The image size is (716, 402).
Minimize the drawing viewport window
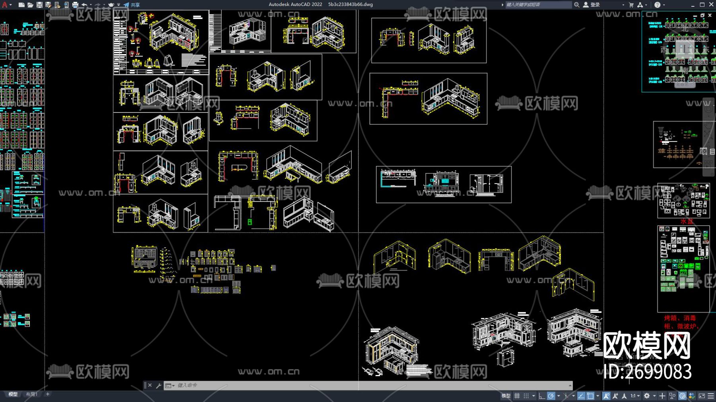click(695, 15)
